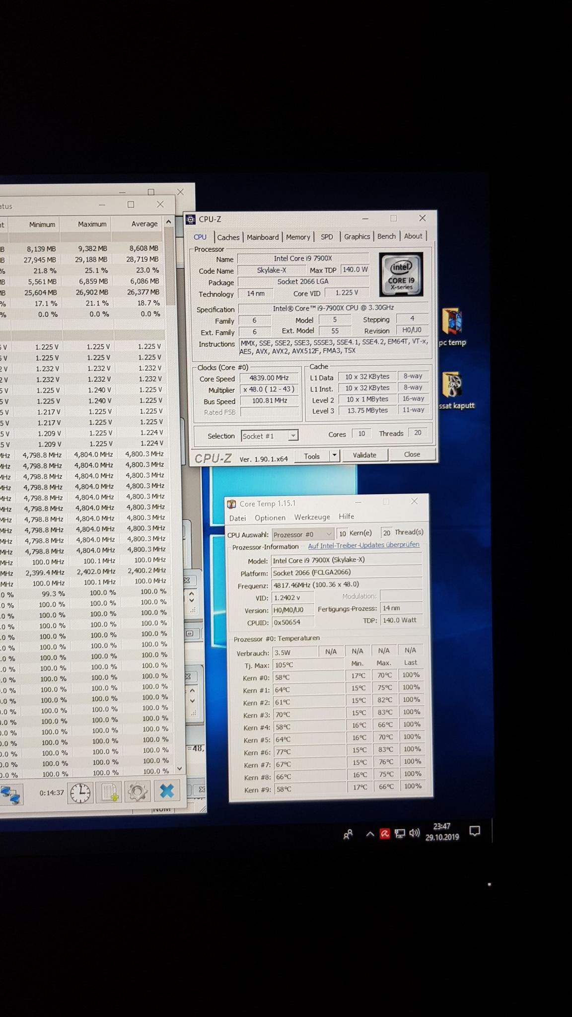This screenshot has height=1017, width=572.
Task: Click the blue X close-sensors icon in HWiNFO
Action: [167, 791]
